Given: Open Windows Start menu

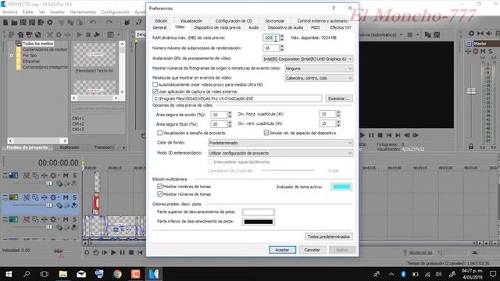Looking at the screenshot, I should coord(9,274).
